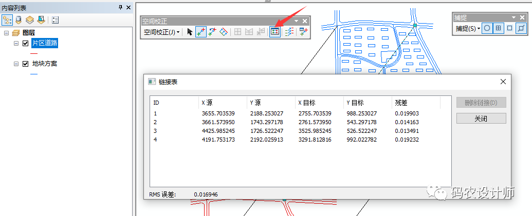Collapse the 片区道路 layer legend
The image size is (532, 216).
16,44
